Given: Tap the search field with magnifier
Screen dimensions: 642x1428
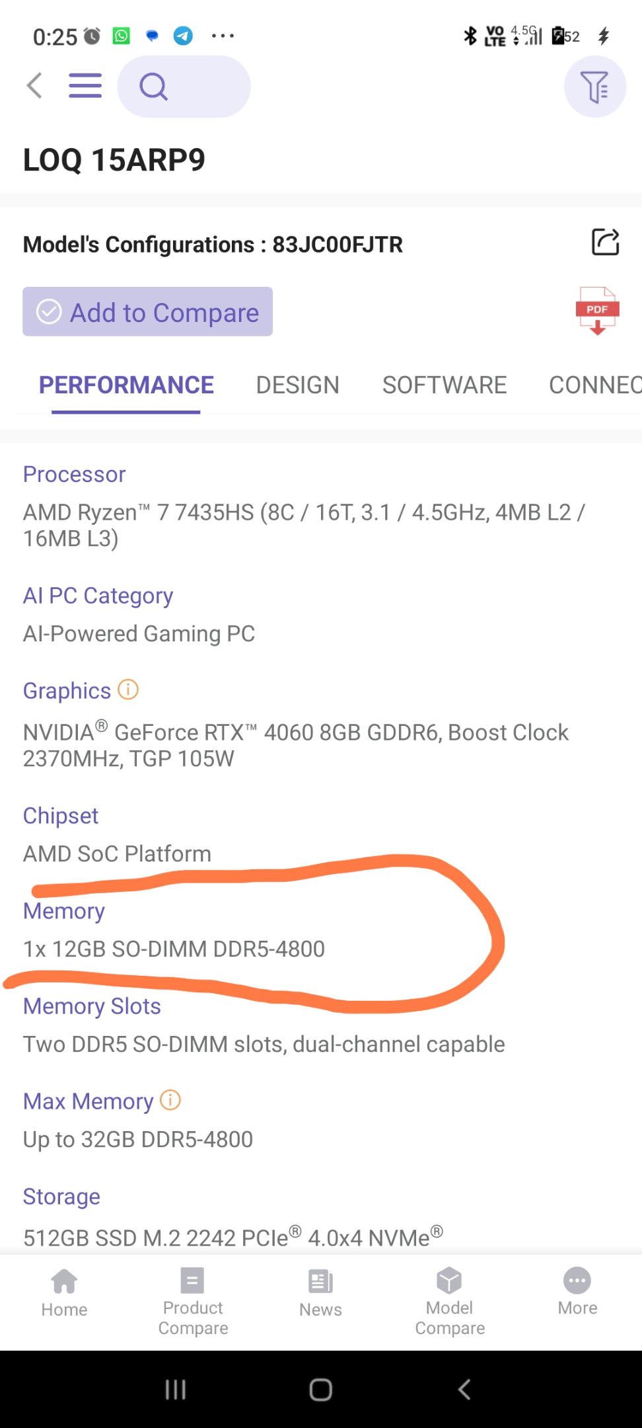Looking at the screenshot, I should click(x=184, y=87).
